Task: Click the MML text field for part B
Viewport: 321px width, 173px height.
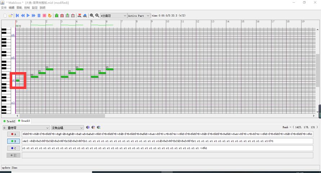Action: [167, 141]
